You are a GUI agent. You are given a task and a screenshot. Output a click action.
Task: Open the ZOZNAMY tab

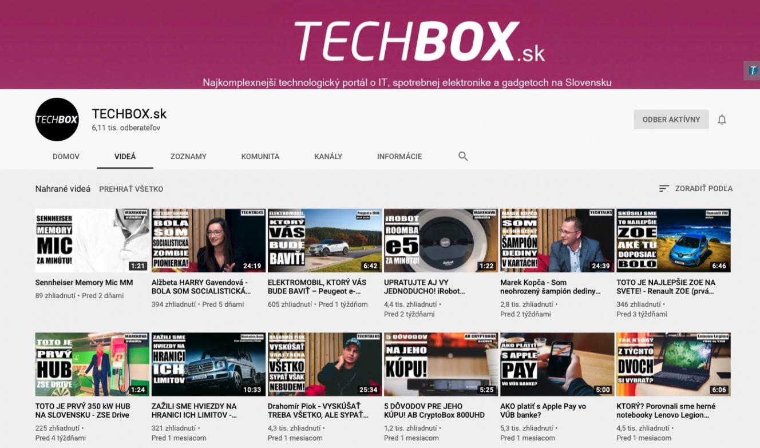click(188, 156)
